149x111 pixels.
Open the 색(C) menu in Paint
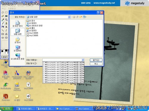(4, 9)
